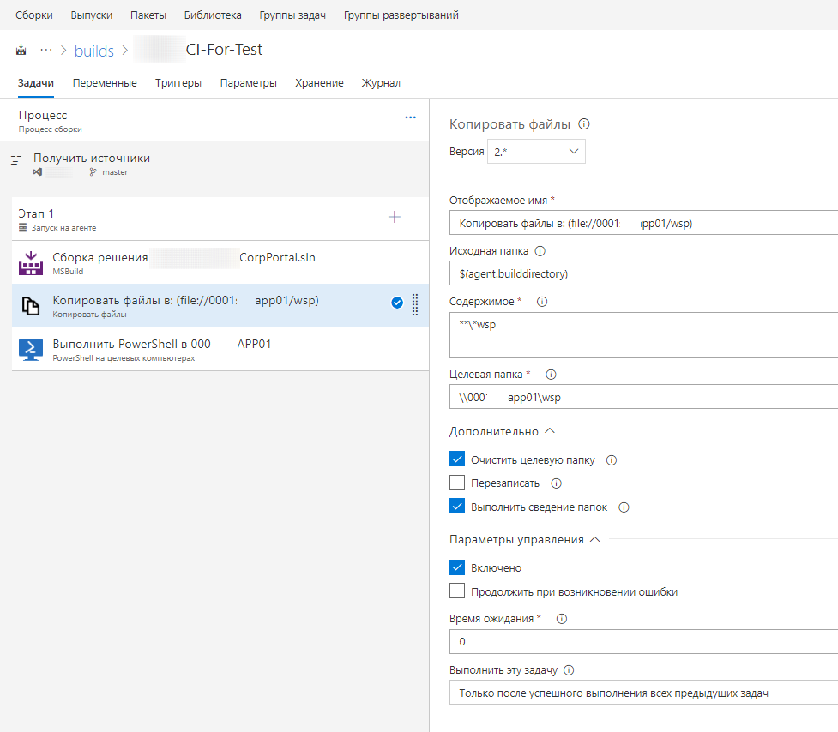Grab the drag handle on the copy task
This screenshot has height=732, width=838.
click(x=415, y=303)
